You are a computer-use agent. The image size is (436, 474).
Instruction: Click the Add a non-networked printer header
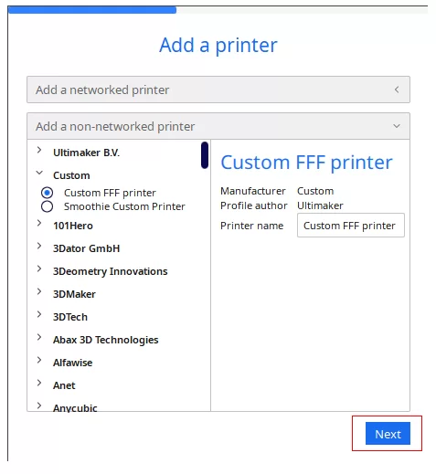click(218, 126)
